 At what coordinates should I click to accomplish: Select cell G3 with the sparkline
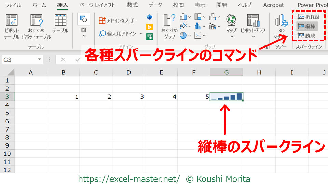pos(227,97)
